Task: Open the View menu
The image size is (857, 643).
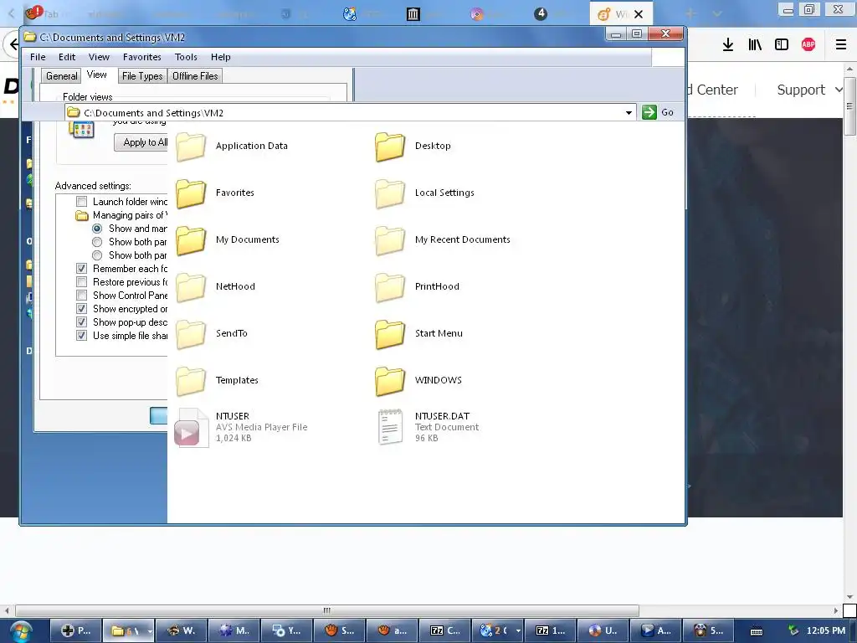Action: pyautogui.click(x=99, y=57)
